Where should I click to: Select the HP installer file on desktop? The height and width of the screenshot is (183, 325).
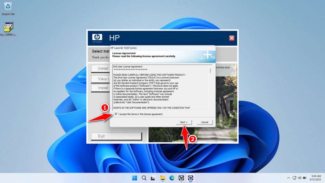pos(8,29)
